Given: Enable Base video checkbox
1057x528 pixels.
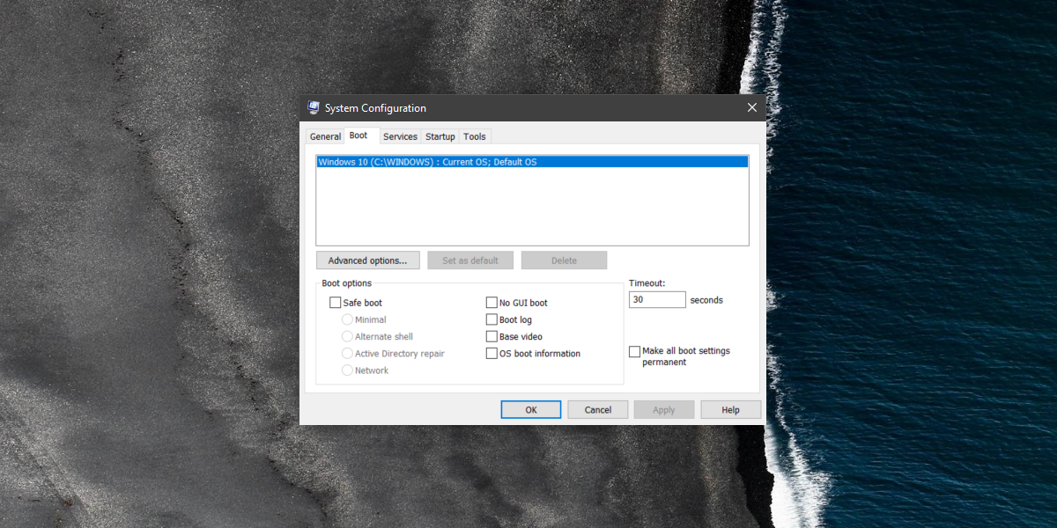Looking at the screenshot, I should pos(492,336).
